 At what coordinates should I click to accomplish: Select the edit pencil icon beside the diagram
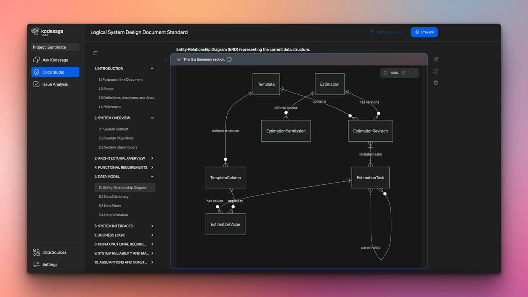point(436,59)
